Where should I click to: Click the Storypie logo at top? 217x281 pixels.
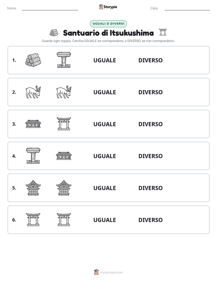(x=108, y=7)
